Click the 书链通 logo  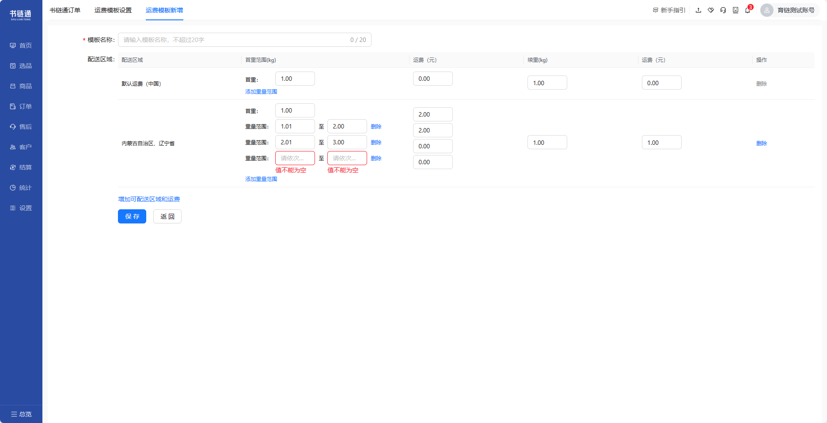(x=21, y=15)
